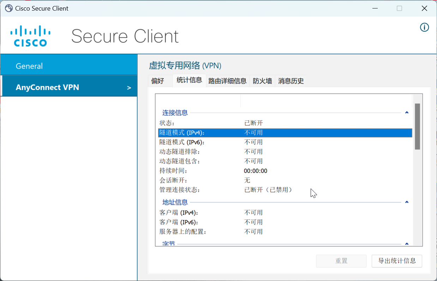Select the 管理连接状态 row

pos(285,190)
